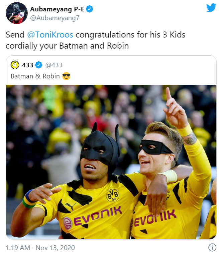This screenshot has width=220, height=253.
Task: Click the Aubameyang P-E display name
Action: pos(57,9)
